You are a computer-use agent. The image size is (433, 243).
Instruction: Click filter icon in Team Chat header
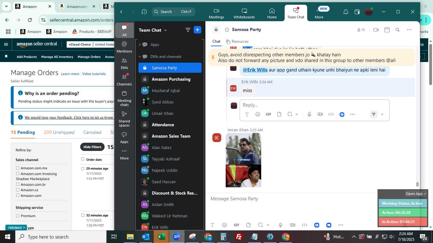point(188,30)
